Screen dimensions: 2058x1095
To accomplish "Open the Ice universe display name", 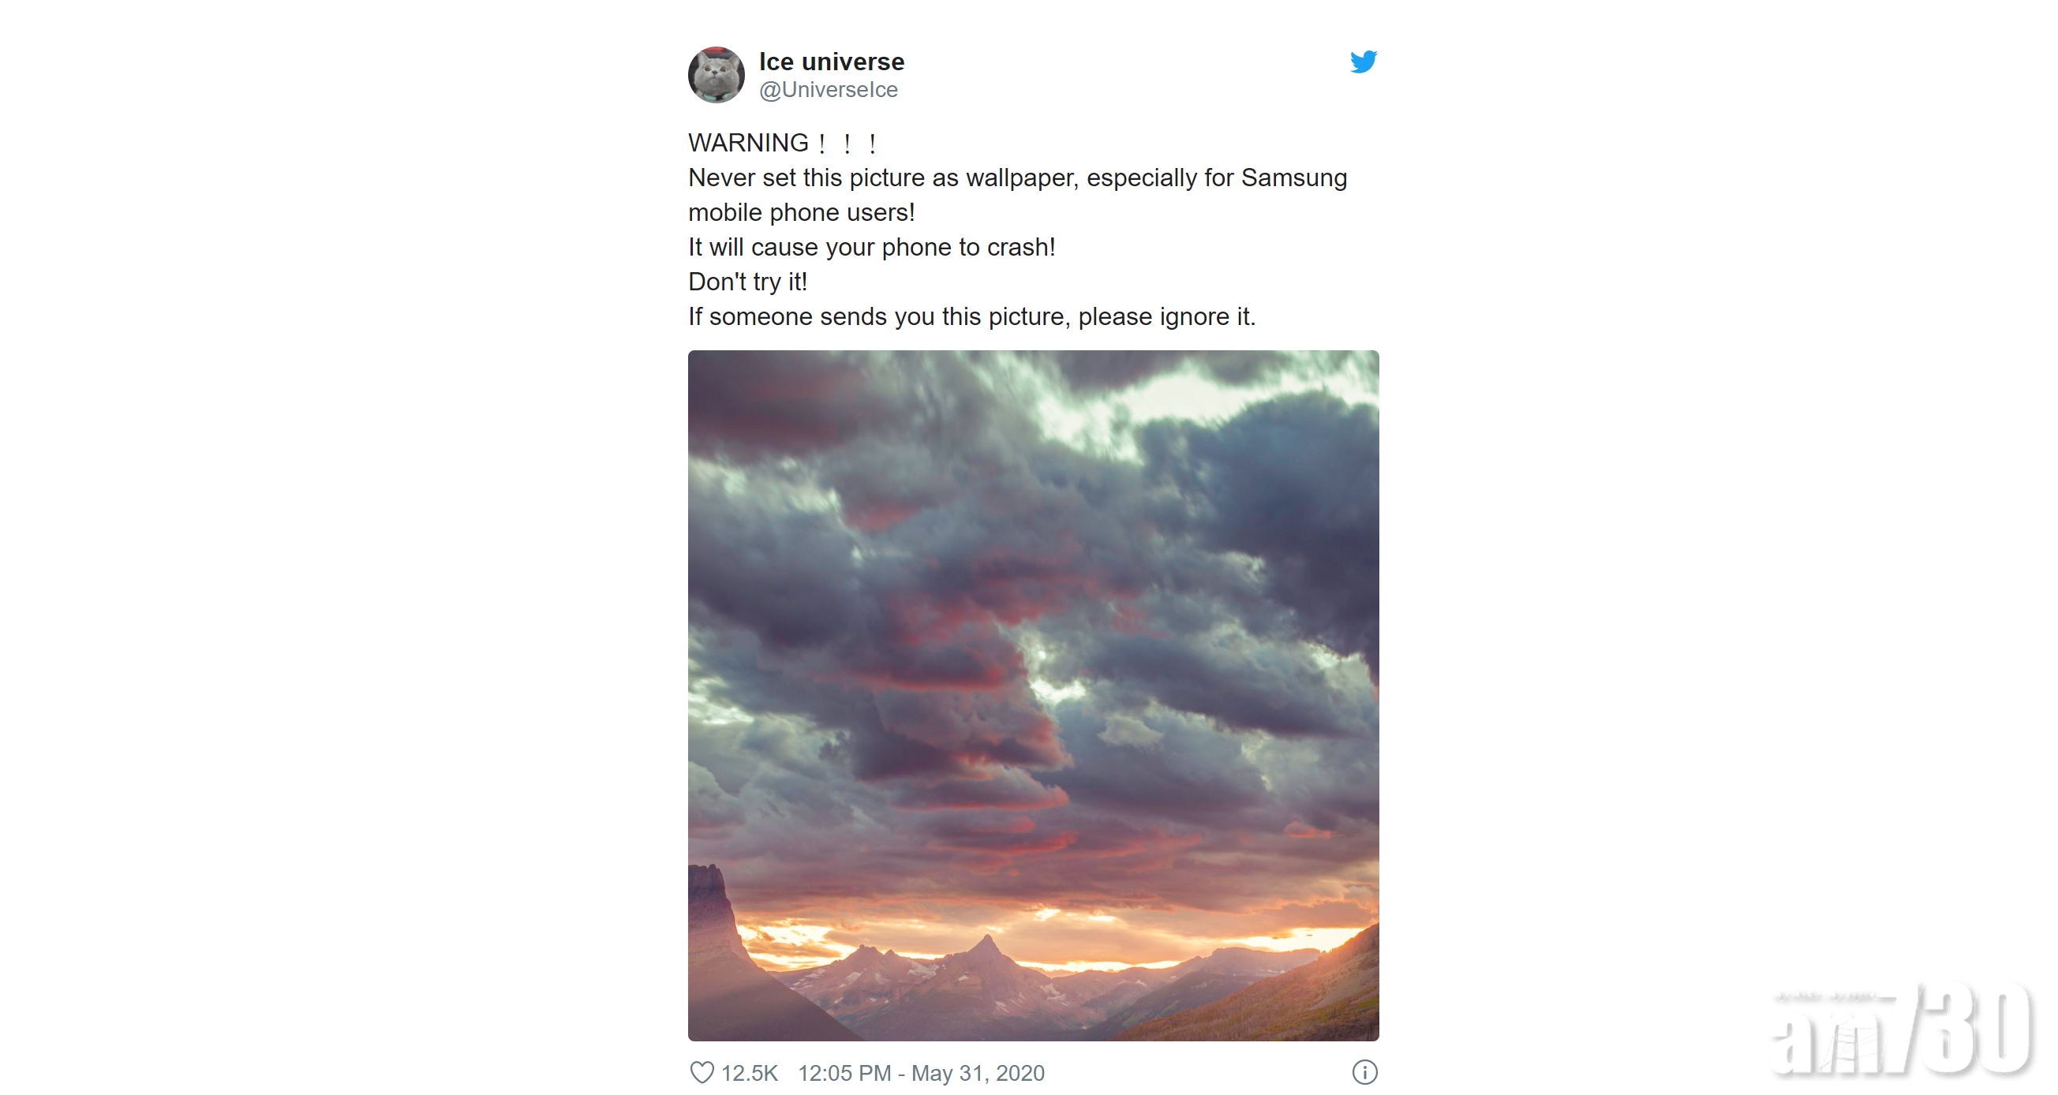I will click(831, 62).
